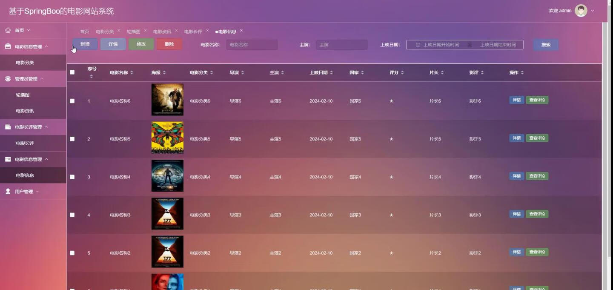The height and width of the screenshot is (290, 613).
Task: Sort by the 主演 column arrows
Action: tap(283, 73)
